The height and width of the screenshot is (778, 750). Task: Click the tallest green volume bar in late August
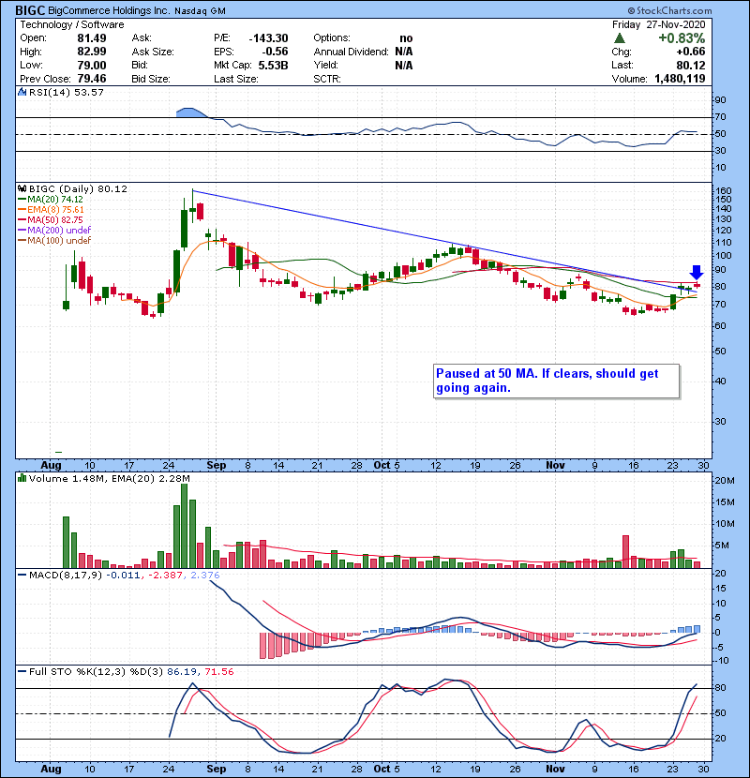point(184,526)
